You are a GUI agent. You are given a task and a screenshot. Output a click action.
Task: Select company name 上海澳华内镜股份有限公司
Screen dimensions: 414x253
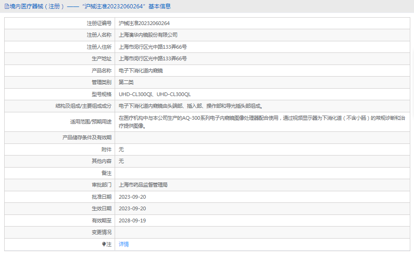click(x=148, y=35)
